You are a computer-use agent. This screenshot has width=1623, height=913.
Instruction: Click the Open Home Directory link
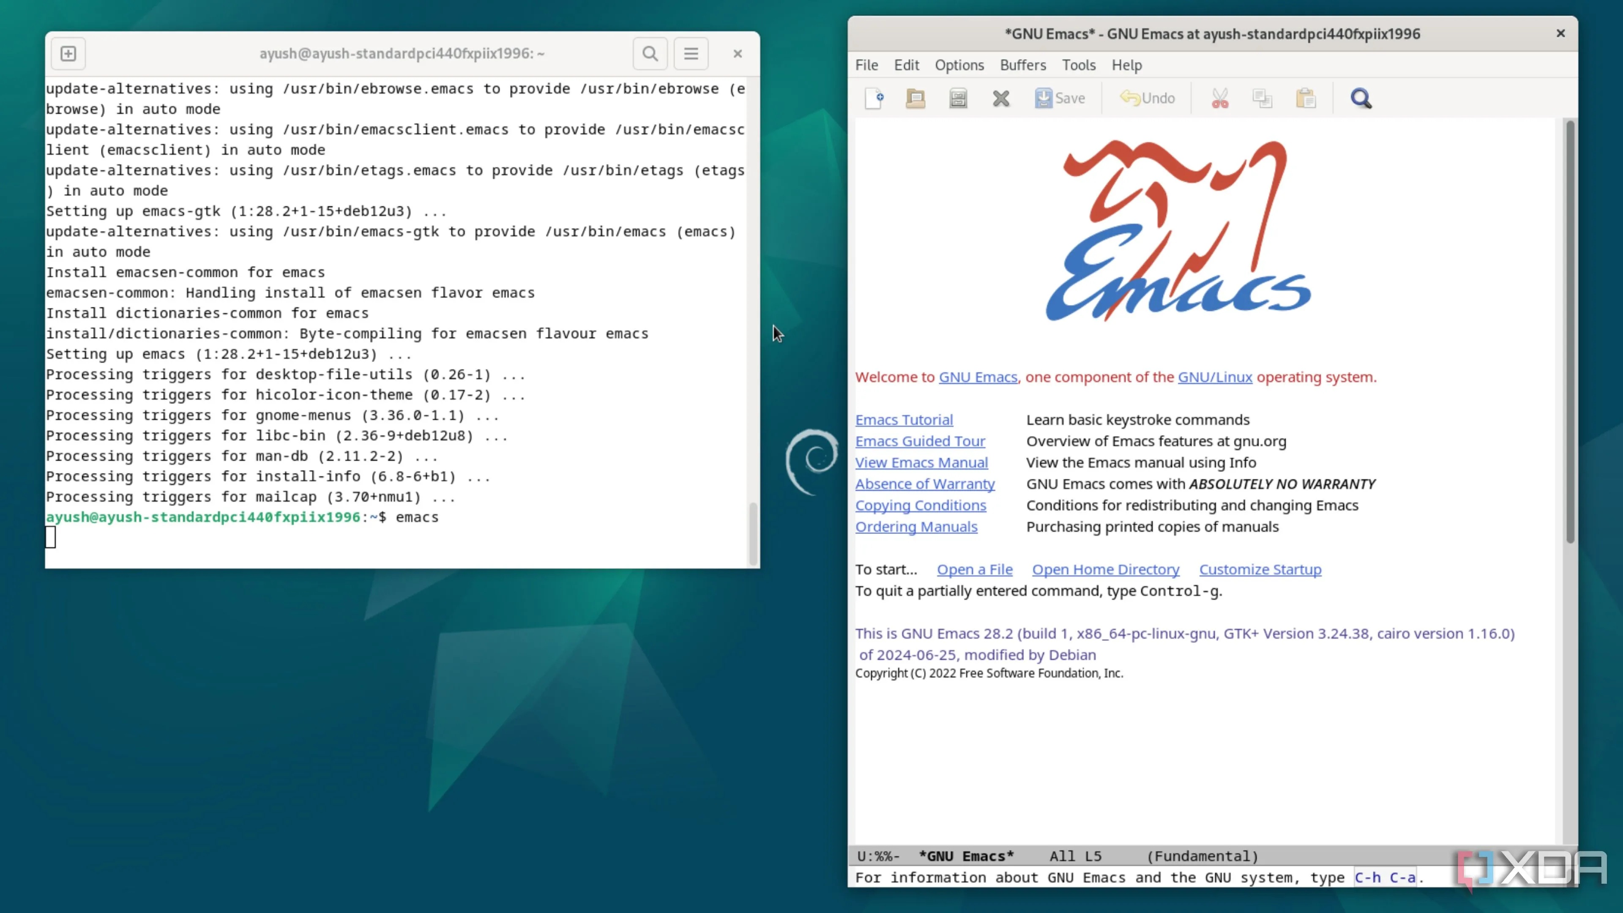click(x=1105, y=569)
